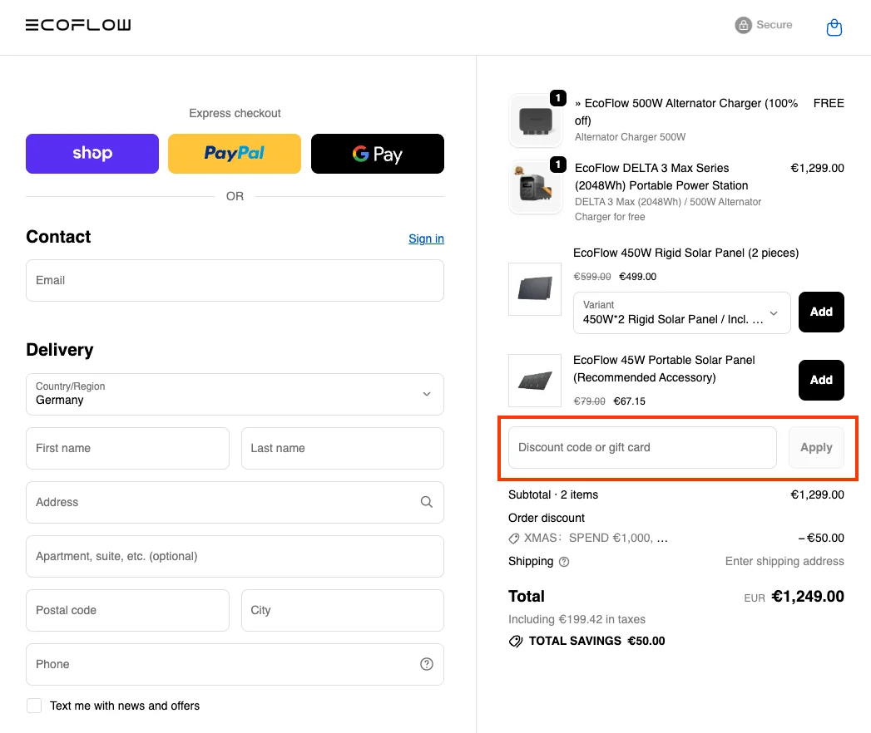The image size is (871, 733).
Task: Follow the Sign in link
Action: (426, 239)
